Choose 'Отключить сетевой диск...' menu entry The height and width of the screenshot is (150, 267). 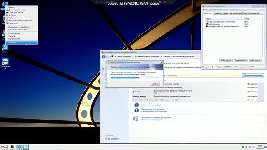pyautogui.click(x=18, y=30)
